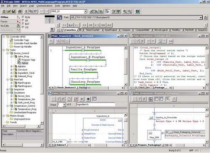Switch to the Timer/Counter instruction tab
The height and width of the screenshot is (153, 210).
(93, 30)
